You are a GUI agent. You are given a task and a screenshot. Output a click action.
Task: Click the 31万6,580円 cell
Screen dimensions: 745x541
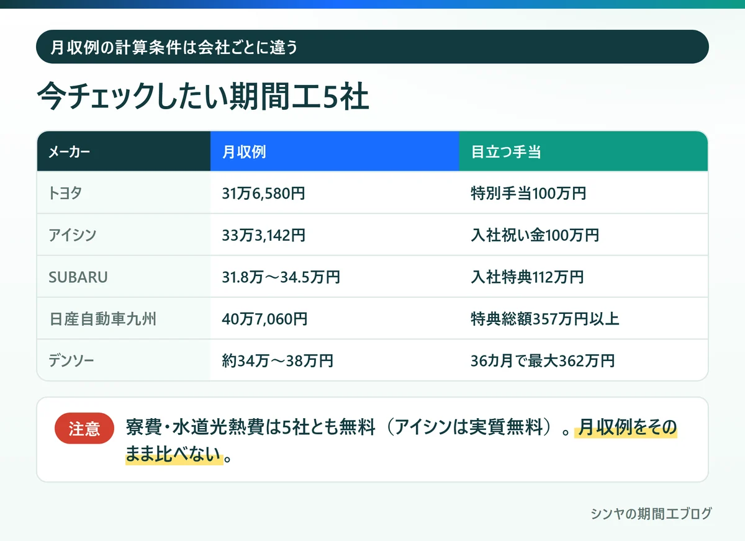335,193
